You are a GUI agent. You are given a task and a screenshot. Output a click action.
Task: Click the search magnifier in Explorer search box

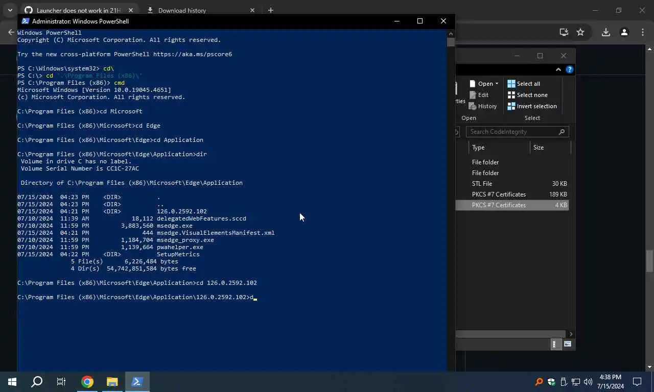562,132
